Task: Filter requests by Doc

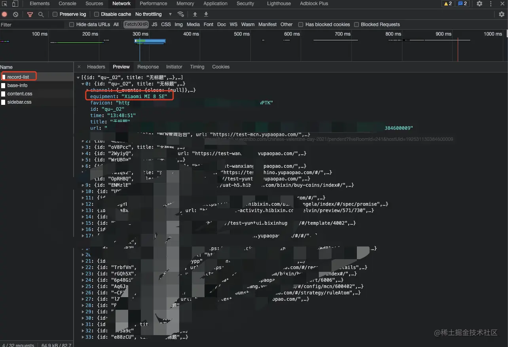Action: click(222, 25)
